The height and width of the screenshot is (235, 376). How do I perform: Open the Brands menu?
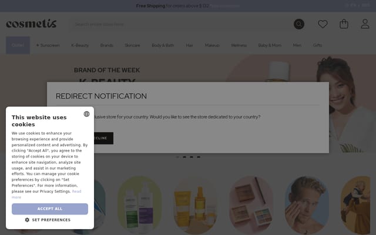click(x=106, y=45)
